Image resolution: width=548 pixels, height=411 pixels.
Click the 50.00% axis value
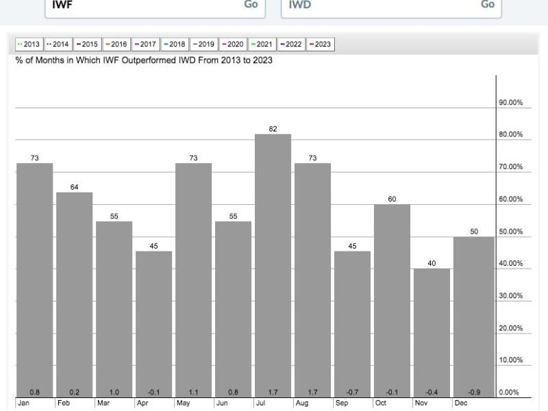510,232
